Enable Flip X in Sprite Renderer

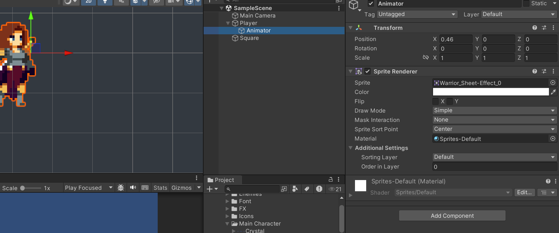[435, 101]
